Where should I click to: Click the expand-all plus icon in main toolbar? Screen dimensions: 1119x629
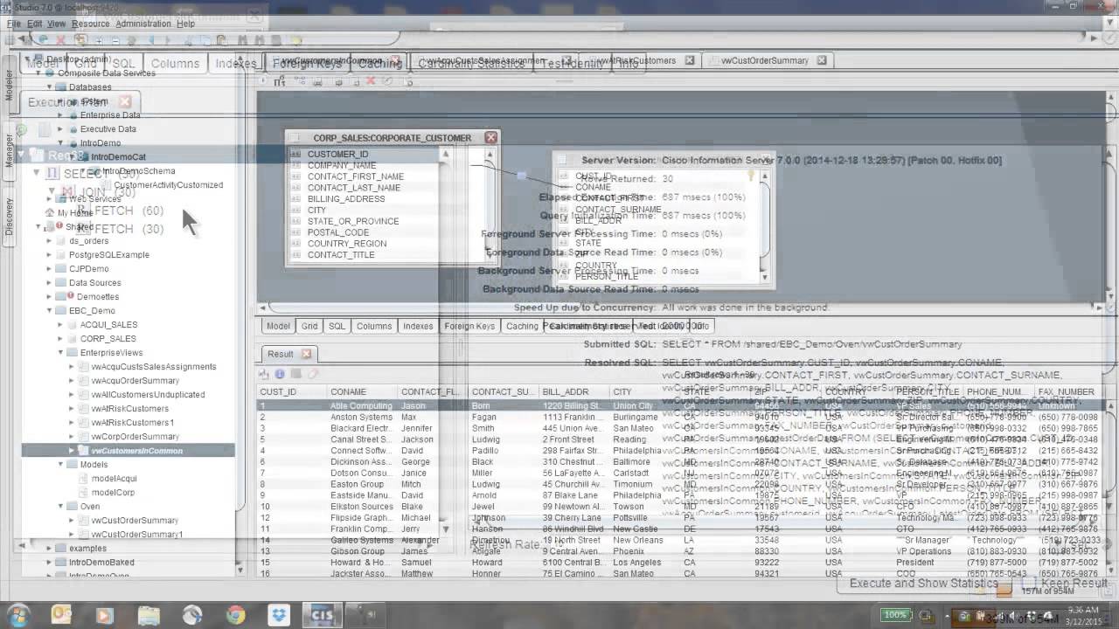(99, 40)
